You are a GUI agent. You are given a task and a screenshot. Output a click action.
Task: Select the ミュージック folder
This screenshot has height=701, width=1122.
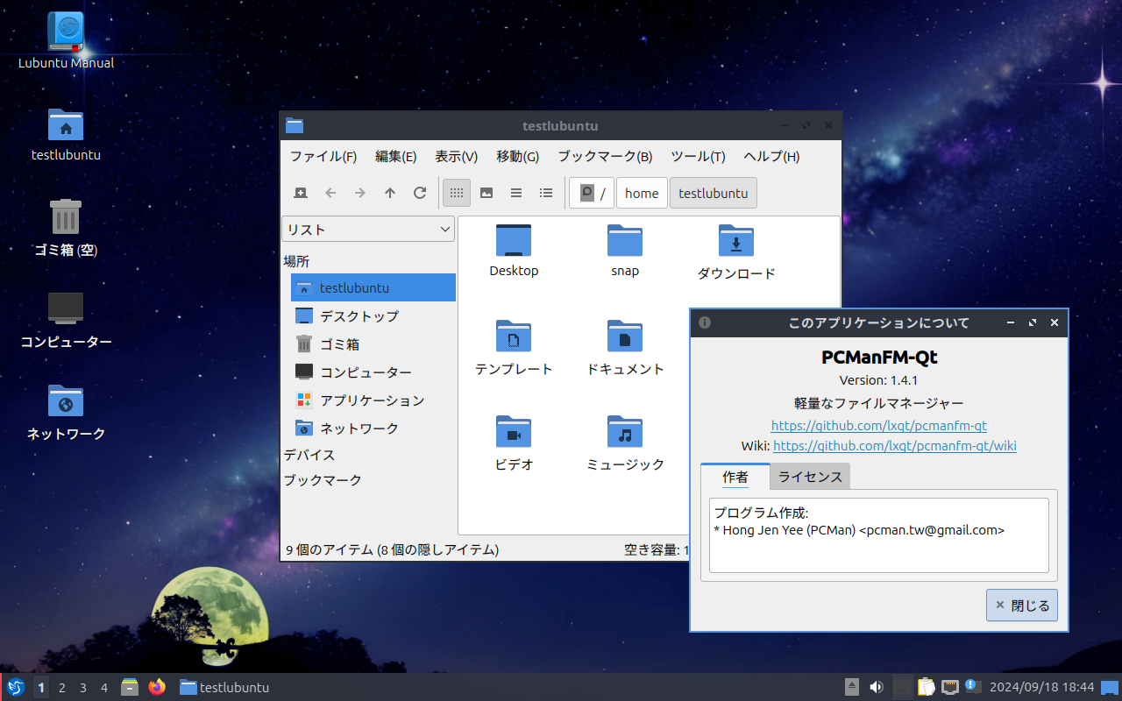coord(625,443)
